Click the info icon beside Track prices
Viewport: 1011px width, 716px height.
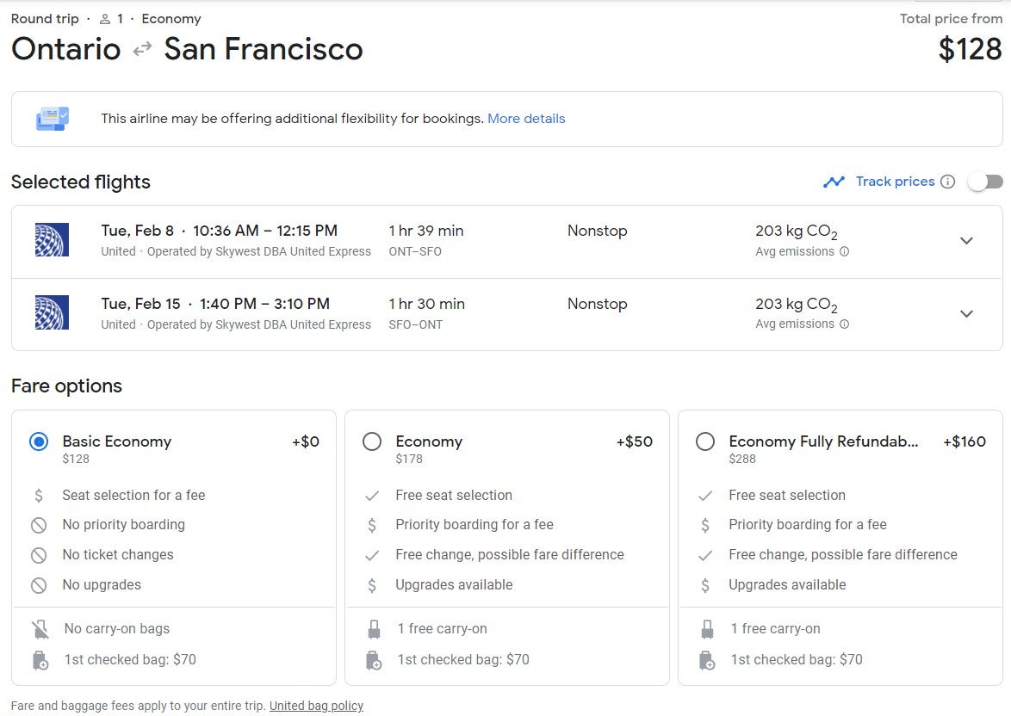947,182
